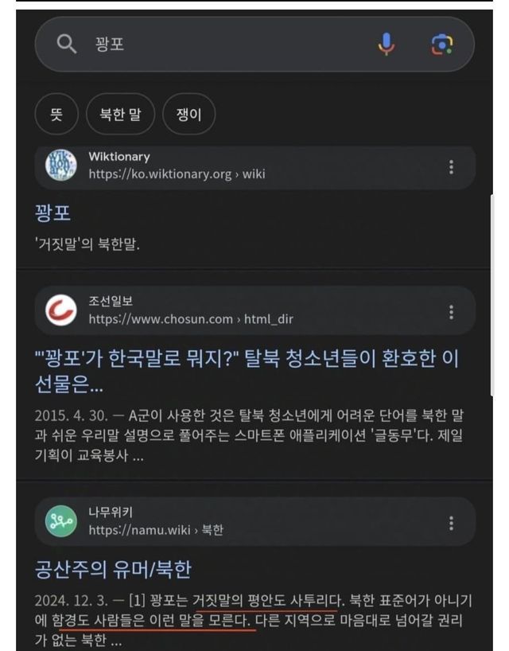
Task: Tap the magnifying glass search icon
Action: pyautogui.click(x=66, y=44)
